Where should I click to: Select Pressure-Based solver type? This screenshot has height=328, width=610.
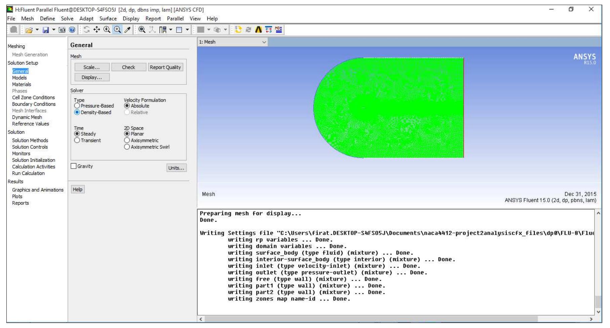point(77,106)
